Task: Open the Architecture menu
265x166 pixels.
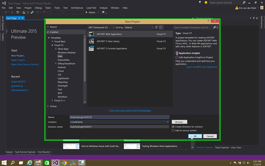Action: [x=77, y=7]
